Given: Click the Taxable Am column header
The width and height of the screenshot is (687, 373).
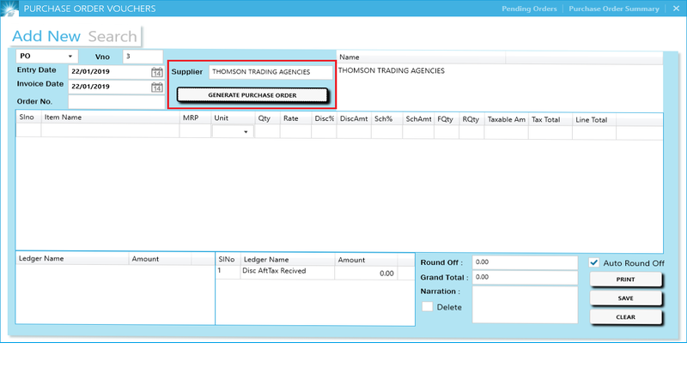Looking at the screenshot, I should 506,119.
